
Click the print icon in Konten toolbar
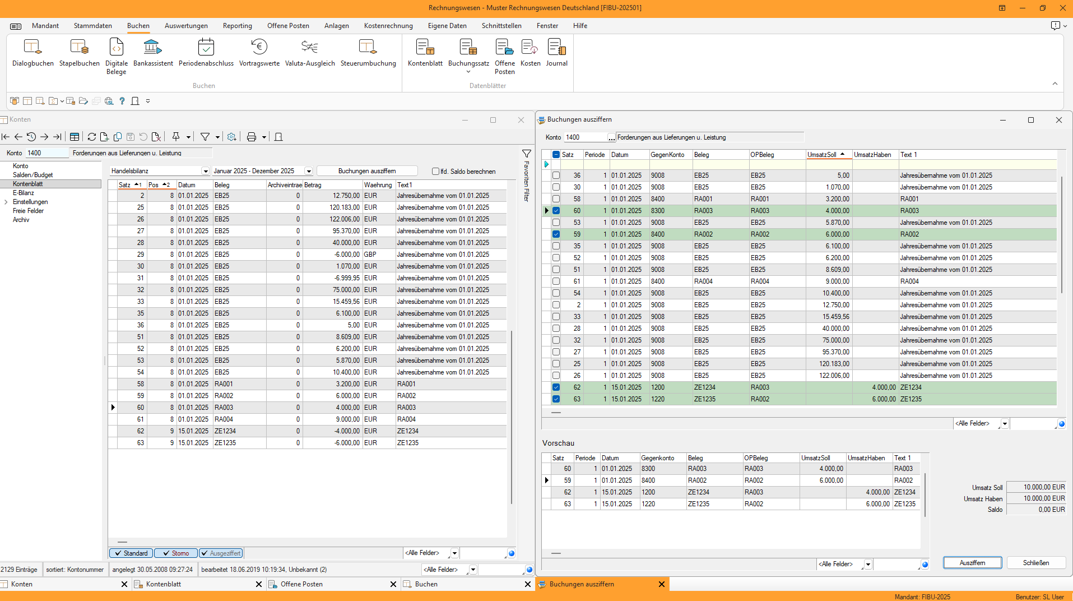252,137
